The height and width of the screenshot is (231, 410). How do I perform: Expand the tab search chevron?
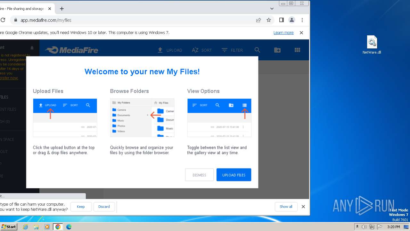pos(272,9)
